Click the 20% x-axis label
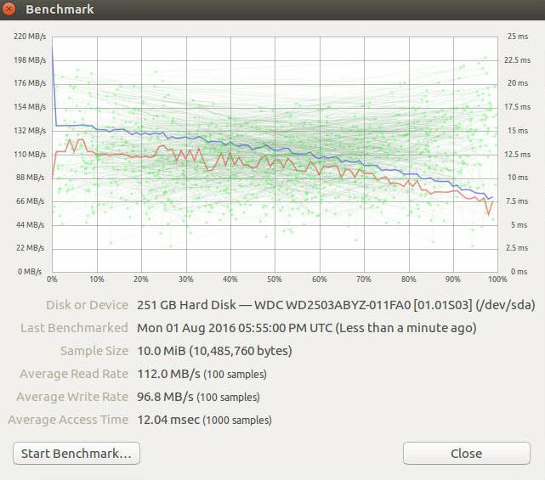 (x=141, y=280)
